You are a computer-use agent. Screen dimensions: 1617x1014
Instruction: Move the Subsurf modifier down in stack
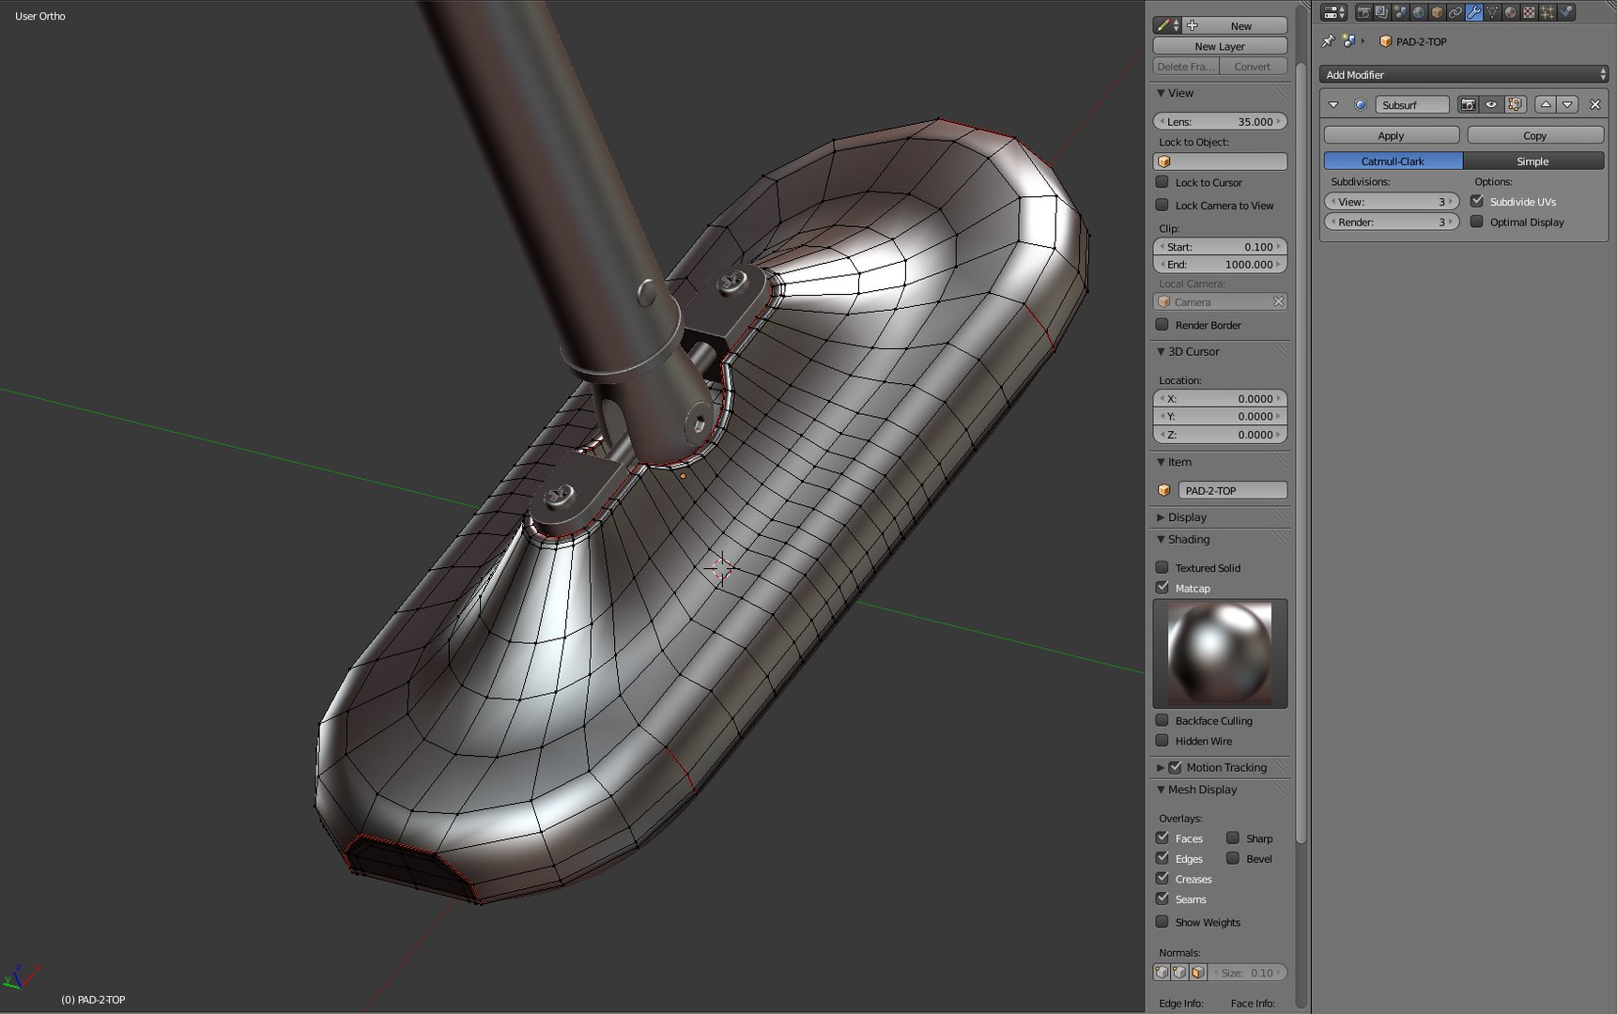(x=1567, y=104)
